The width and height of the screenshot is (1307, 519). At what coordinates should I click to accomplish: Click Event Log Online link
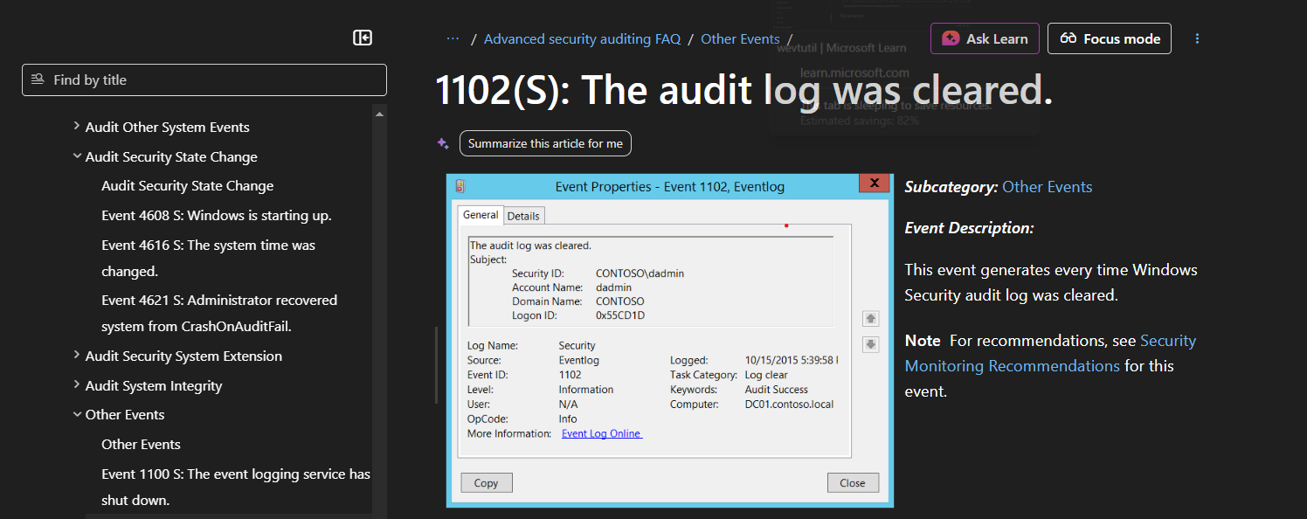pos(602,433)
